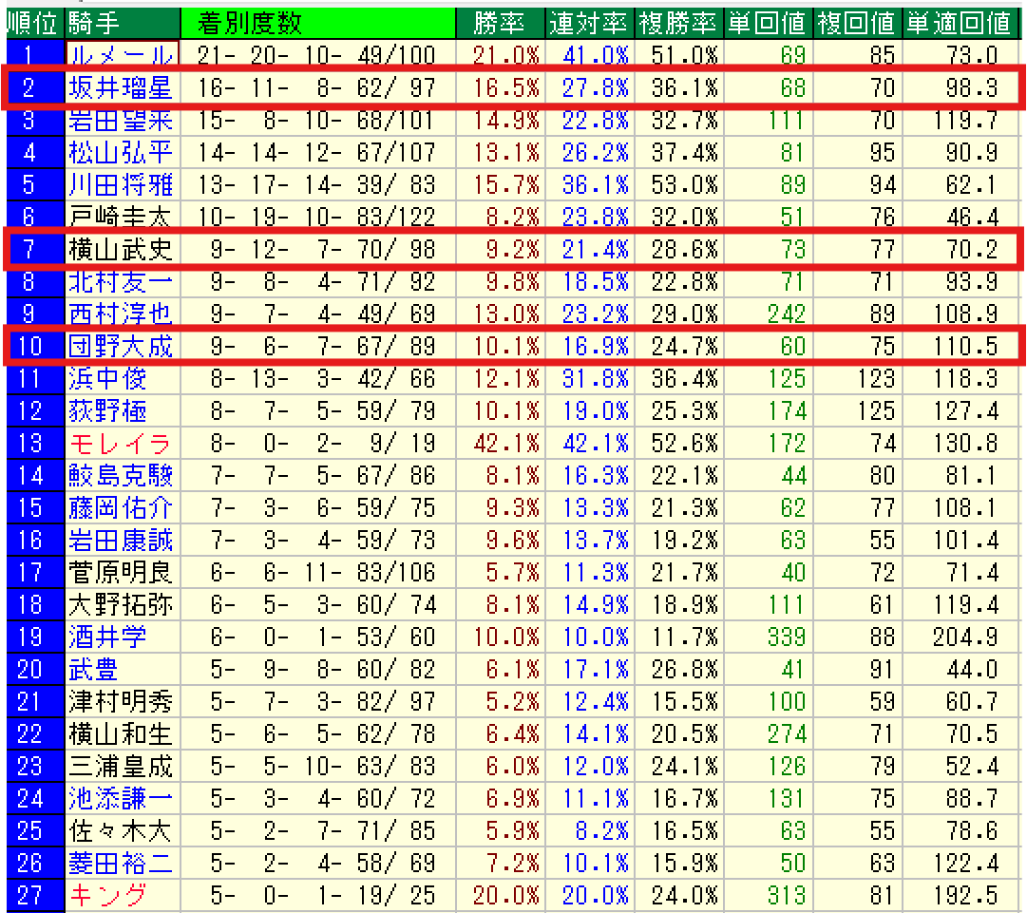Select red-text jockey モレイラ

click(121, 442)
